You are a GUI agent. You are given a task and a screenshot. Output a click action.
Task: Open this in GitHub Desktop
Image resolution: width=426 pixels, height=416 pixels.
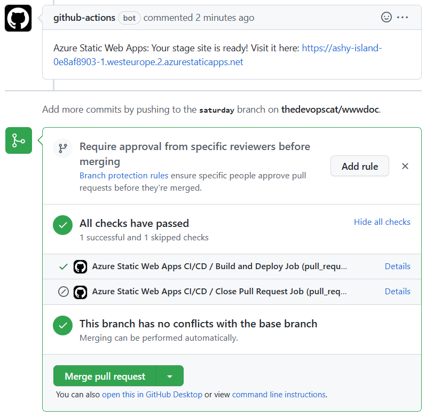coord(152,395)
